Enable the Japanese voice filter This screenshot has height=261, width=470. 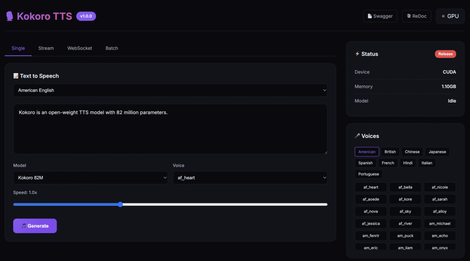pos(437,152)
